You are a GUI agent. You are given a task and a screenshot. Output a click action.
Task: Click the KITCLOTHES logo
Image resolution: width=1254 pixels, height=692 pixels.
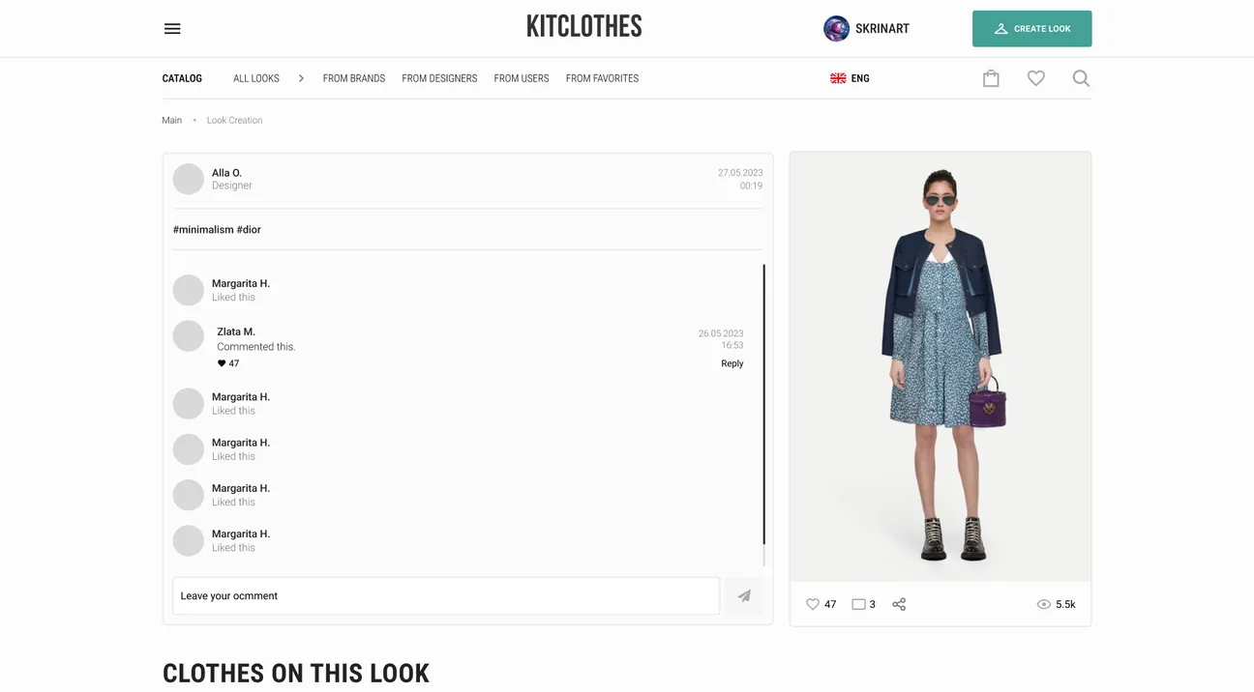coord(583,27)
